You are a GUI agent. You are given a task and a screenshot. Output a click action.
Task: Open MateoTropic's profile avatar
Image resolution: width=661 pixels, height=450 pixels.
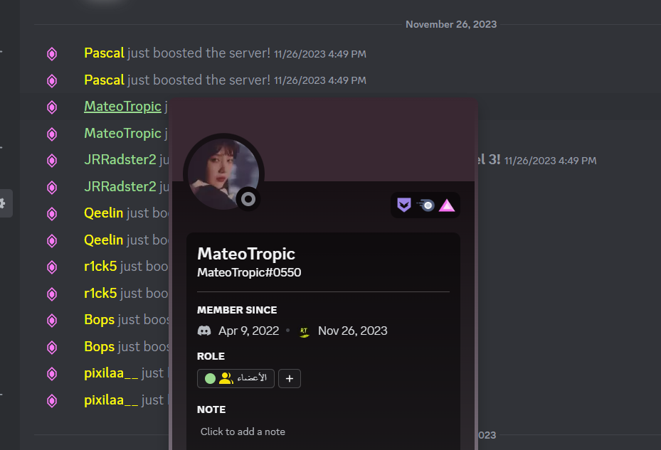click(223, 174)
